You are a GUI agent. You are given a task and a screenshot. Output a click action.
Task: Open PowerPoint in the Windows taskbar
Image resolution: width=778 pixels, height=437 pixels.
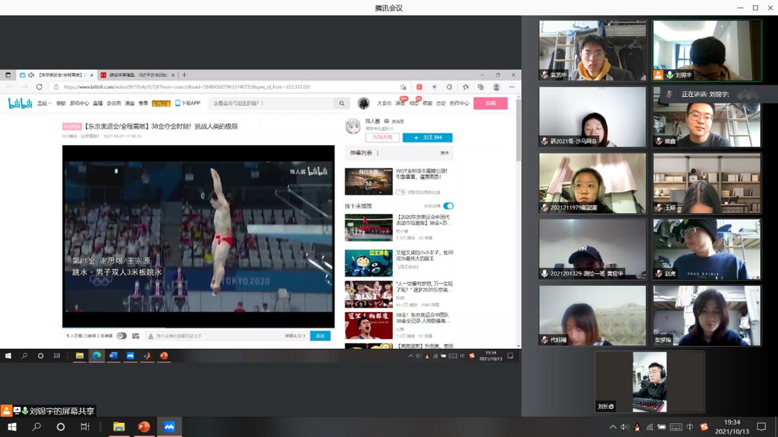(144, 427)
